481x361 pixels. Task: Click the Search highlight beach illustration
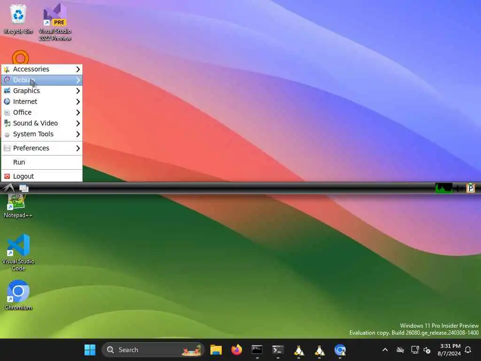[x=192, y=350]
